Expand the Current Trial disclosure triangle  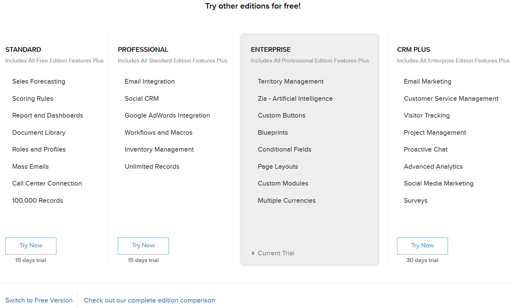(253, 253)
